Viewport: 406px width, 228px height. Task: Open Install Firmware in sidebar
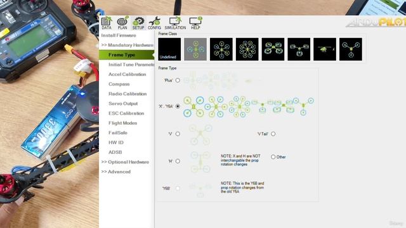(119, 35)
